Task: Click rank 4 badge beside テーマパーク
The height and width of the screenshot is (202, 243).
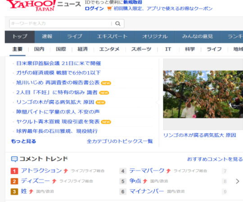Action: [x=123, y=171]
